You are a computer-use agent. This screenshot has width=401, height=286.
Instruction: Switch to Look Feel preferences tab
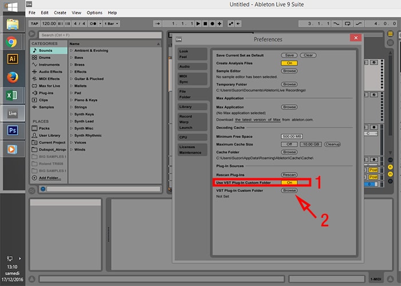point(192,54)
